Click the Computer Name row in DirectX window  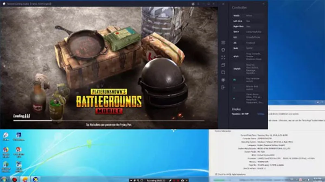point(257,139)
